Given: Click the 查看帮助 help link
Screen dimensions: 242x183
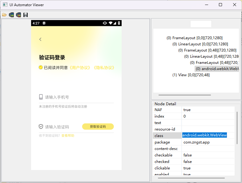Looking at the screenshot, I should [68, 135].
